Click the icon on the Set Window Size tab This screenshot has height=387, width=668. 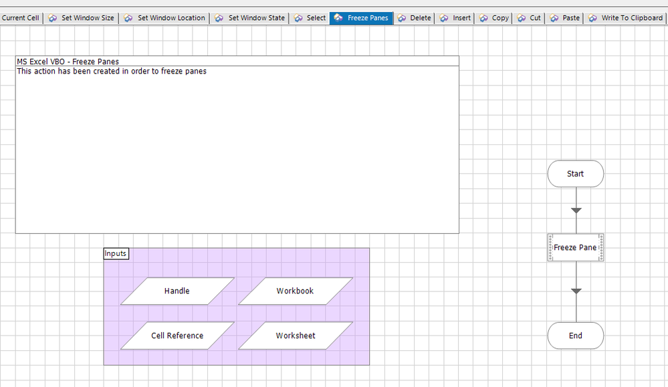(x=52, y=18)
